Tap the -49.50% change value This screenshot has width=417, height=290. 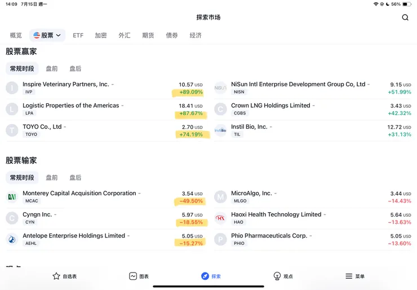[191, 201]
